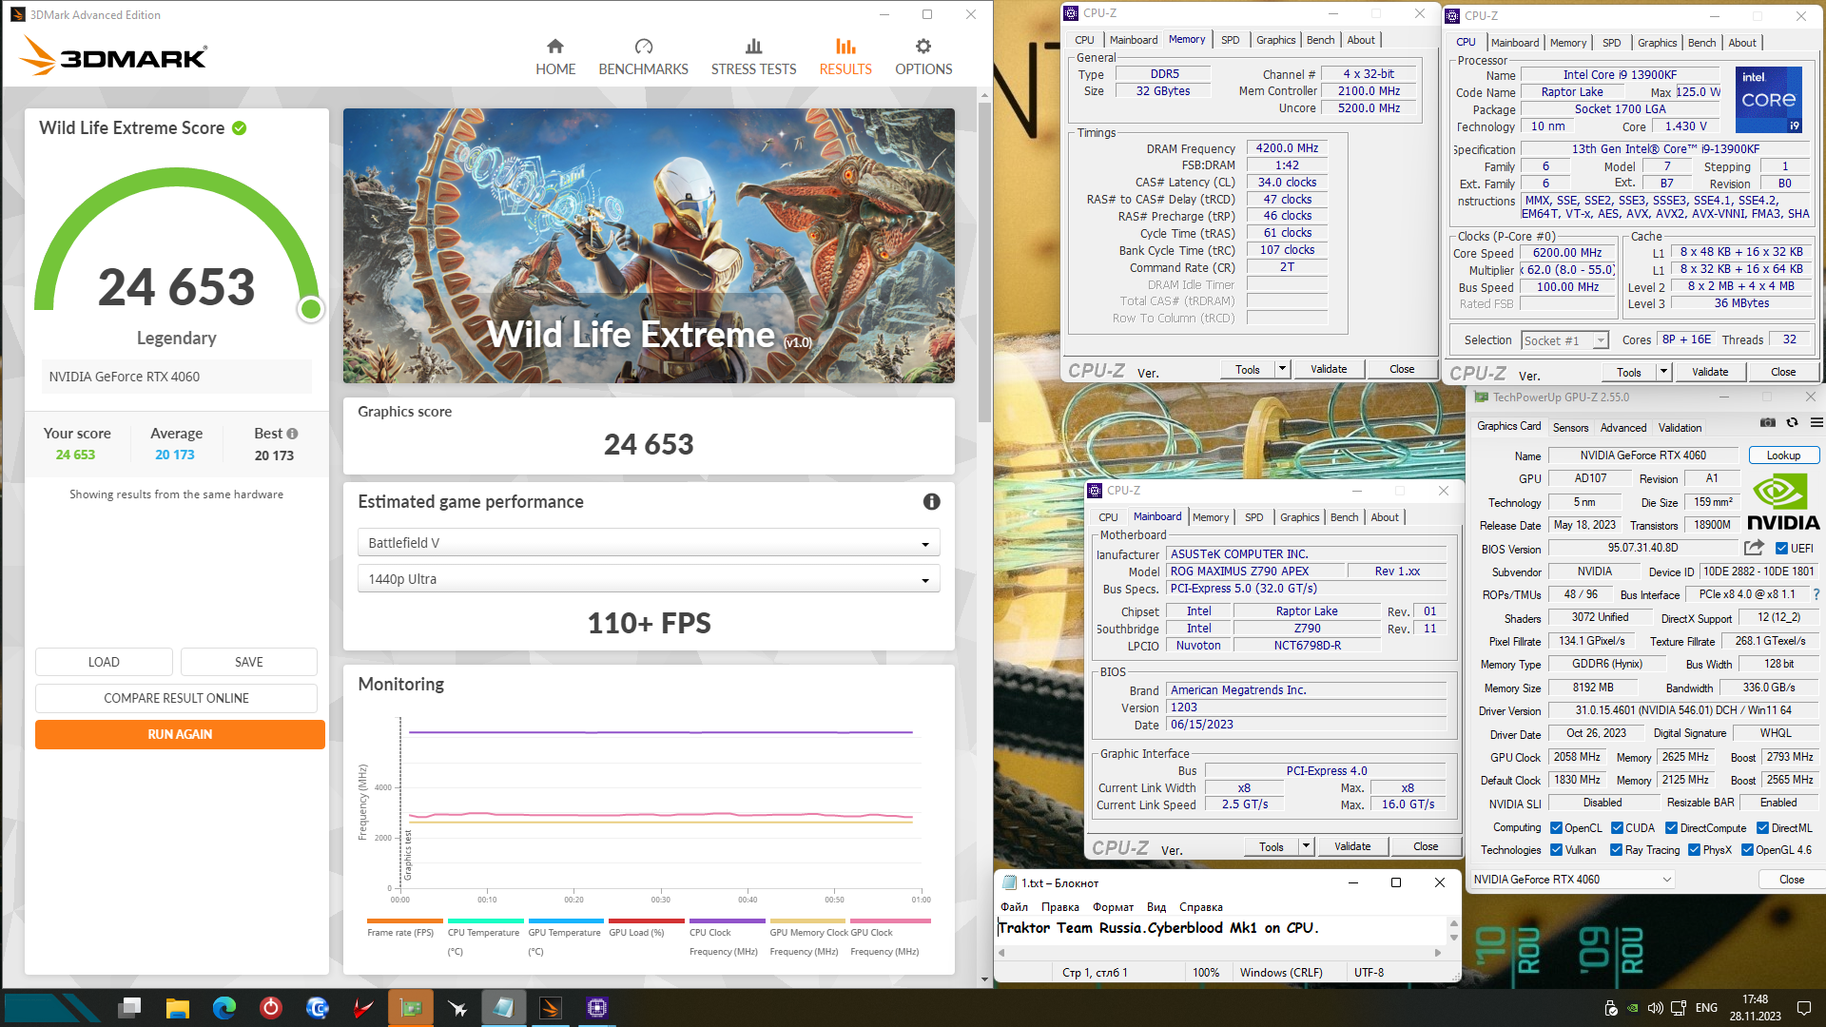Open Формат menu in Notepad
Viewport: 1826px width, 1027px height.
coord(1113,907)
